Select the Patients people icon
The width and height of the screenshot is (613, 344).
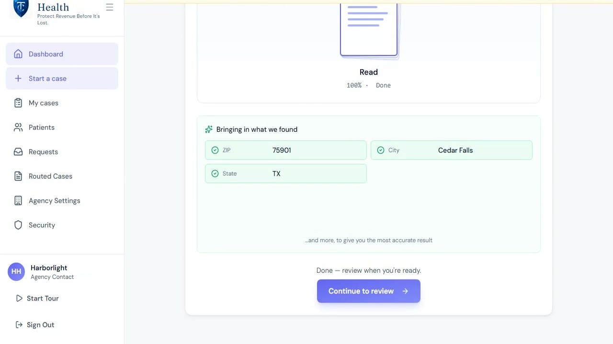click(x=18, y=127)
